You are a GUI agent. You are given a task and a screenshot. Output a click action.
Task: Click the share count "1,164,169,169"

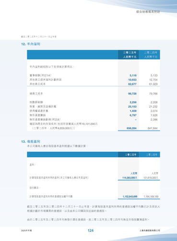[x=151, y=197]
